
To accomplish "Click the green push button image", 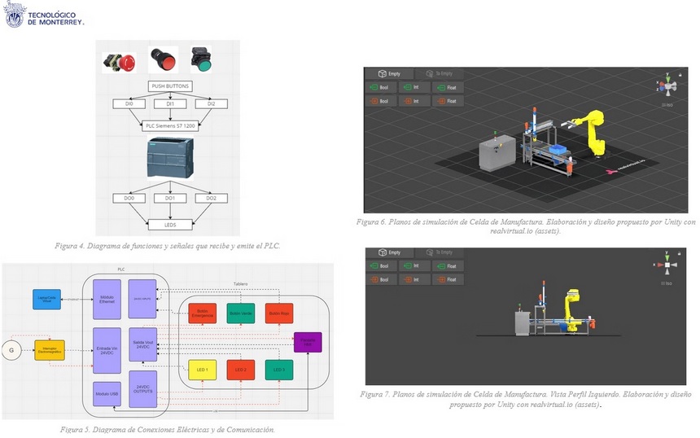I will pyautogui.click(x=199, y=60).
